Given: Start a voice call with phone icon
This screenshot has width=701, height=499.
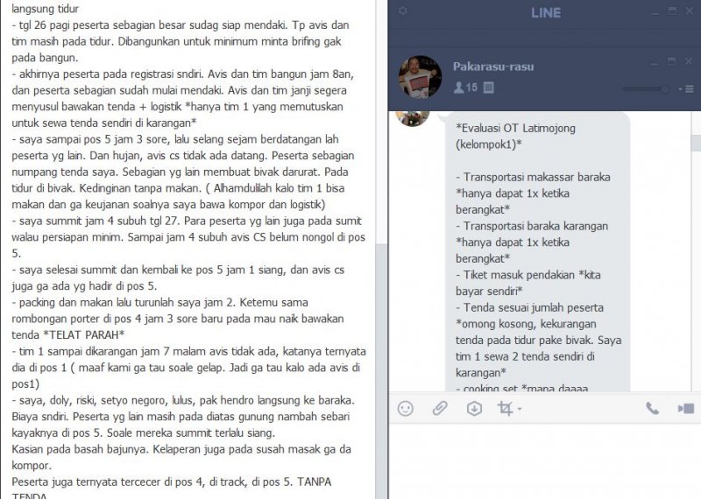Looking at the screenshot, I should pos(652,408).
